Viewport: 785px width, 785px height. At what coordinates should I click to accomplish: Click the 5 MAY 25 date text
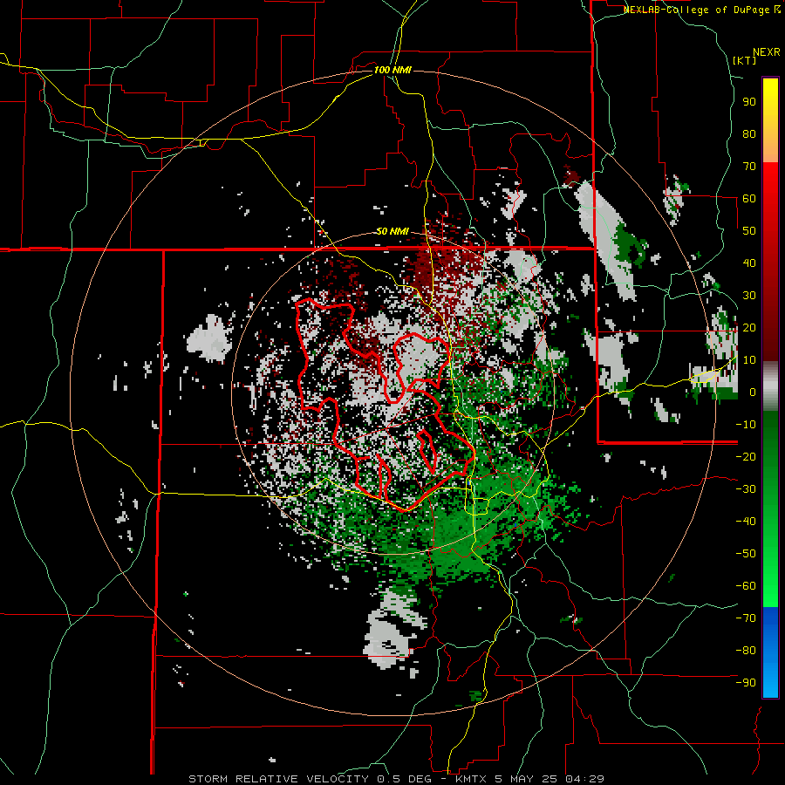(528, 779)
